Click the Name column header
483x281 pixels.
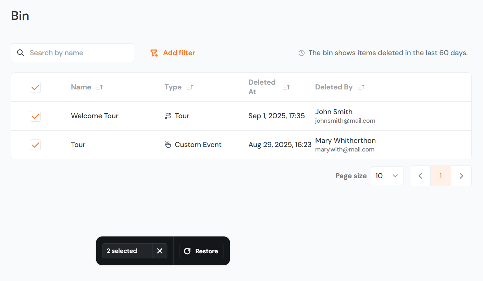81,87
